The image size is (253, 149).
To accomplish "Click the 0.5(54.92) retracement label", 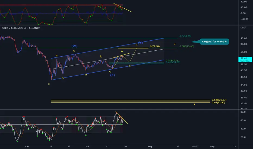I will pyautogui.click(x=172, y=60).
